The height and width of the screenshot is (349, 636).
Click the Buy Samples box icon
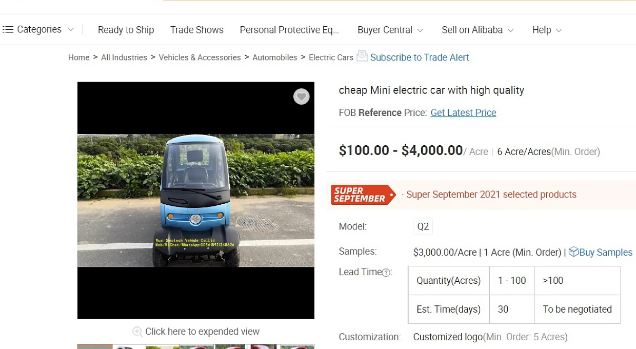pyautogui.click(x=573, y=252)
